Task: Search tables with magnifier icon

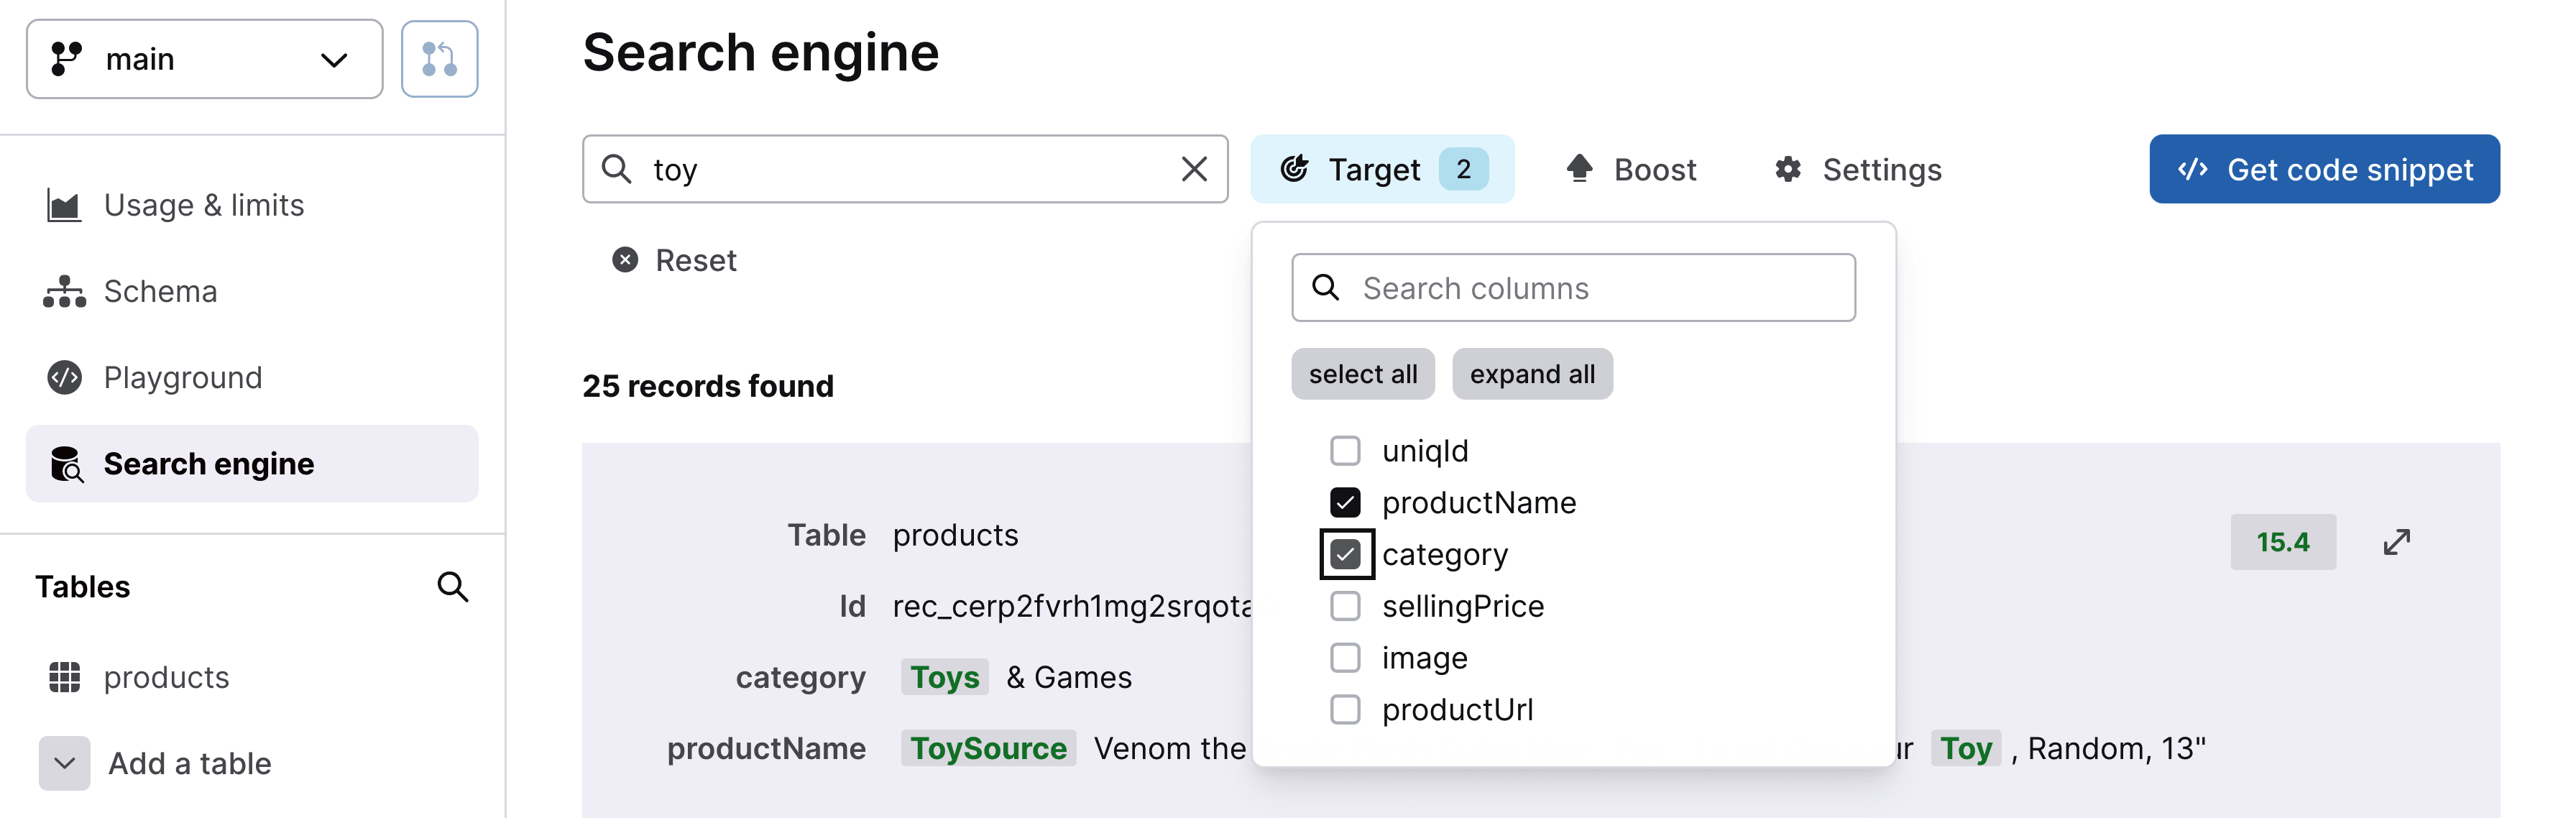Action: [453, 587]
